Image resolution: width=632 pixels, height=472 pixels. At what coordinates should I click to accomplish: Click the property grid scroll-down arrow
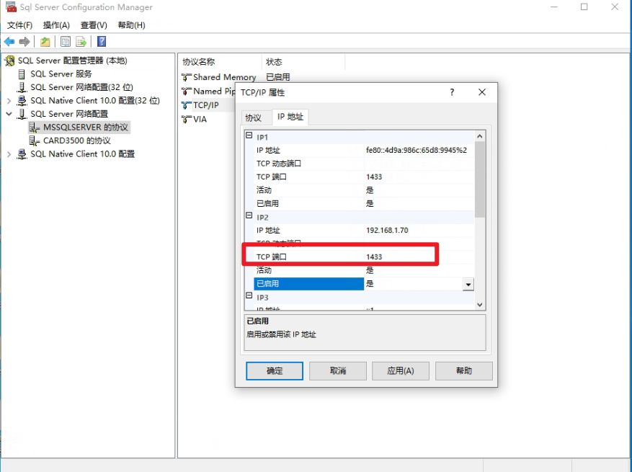[x=480, y=305]
